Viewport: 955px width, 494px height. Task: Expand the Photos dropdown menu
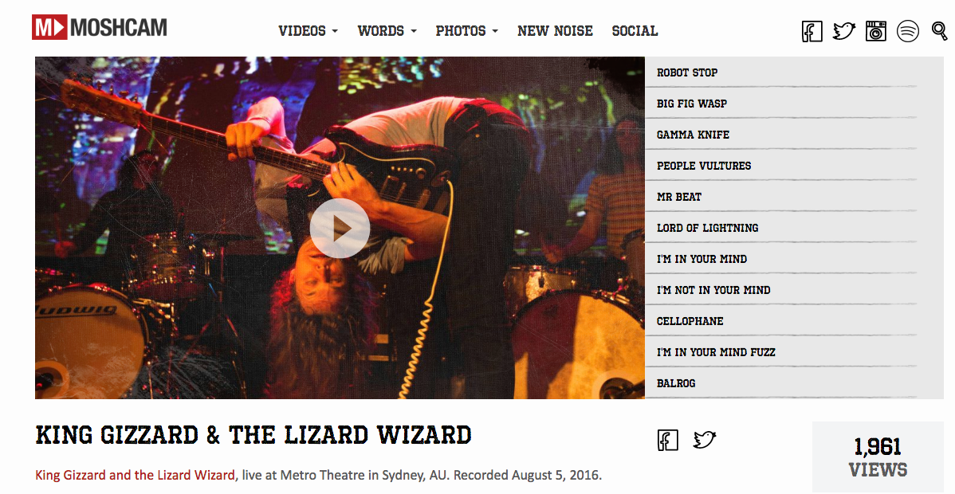coord(466,31)
